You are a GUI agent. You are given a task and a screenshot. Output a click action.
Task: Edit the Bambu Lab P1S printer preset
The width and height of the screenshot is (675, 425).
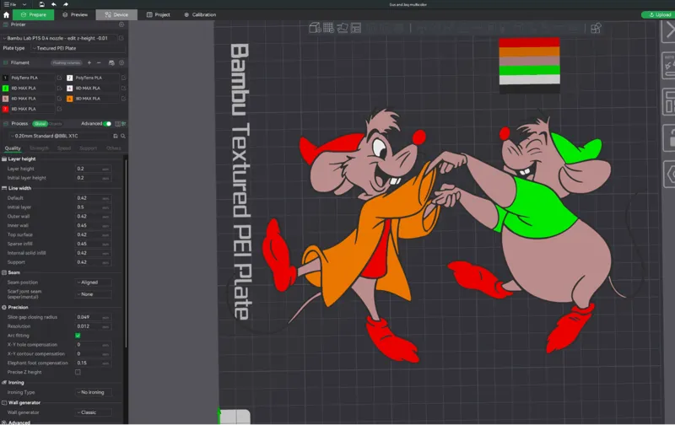pyautogui.click(x=121, y=38)
